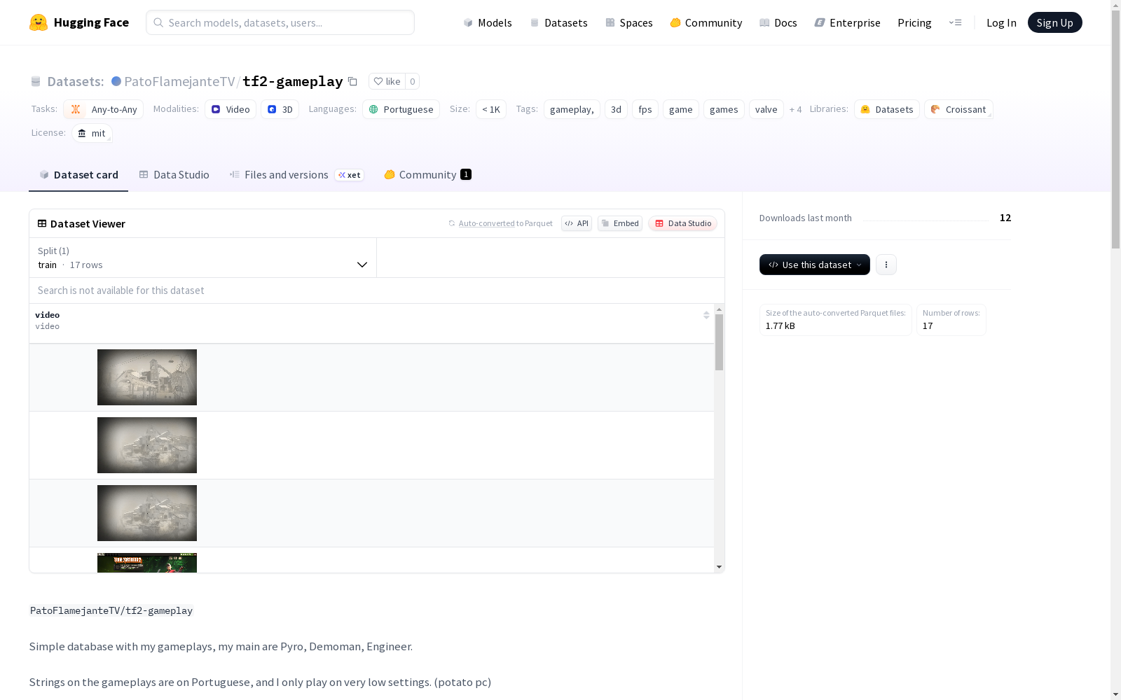Click the tf2-gameplay dataset title
Viewport: 1121px width, 700px height.
(x=293, y=81)
